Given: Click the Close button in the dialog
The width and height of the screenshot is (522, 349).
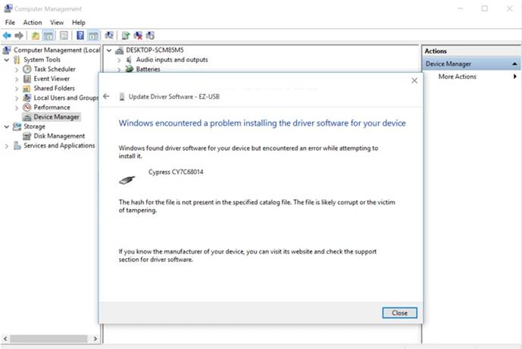Looking at the screenshot, I should click(x=399, y=313).
